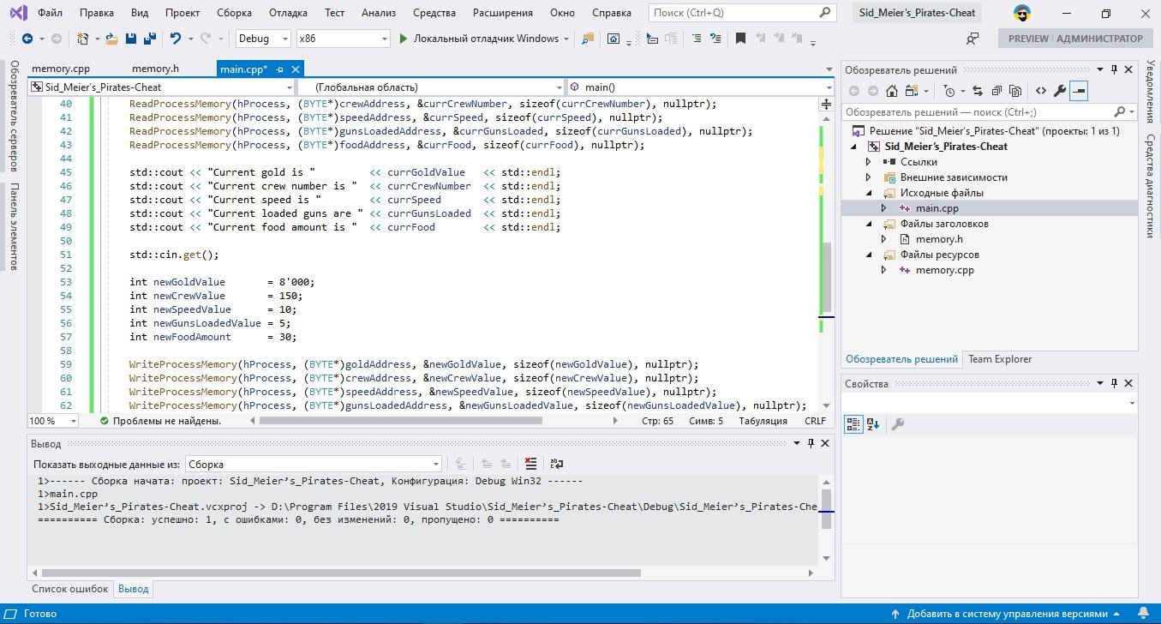Open the x86 platform dropdown

point(342,39)
